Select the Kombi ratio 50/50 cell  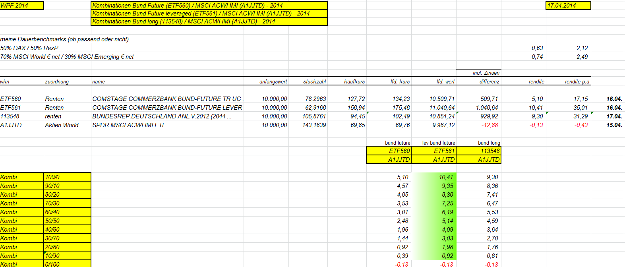tap(67, 221)
